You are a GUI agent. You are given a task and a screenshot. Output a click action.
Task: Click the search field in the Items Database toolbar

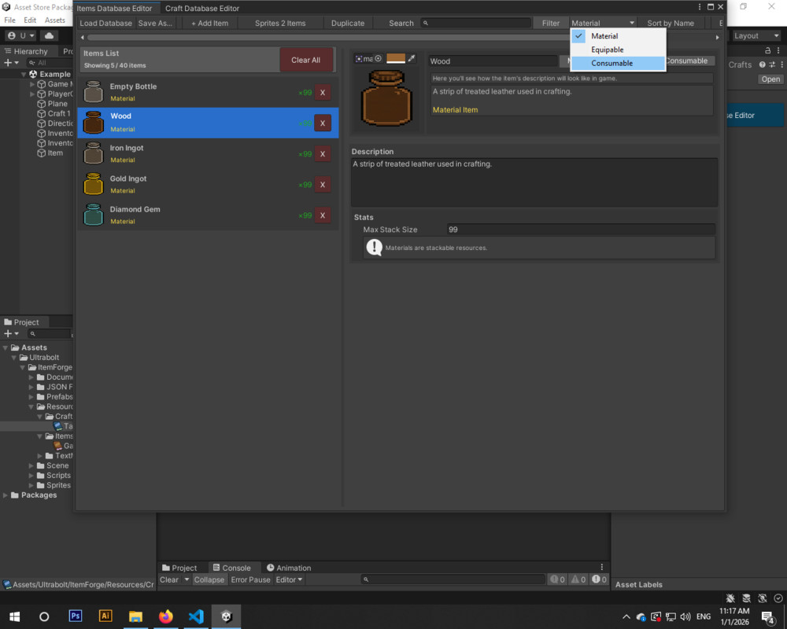pyautogui.click(x=476, y=23)
